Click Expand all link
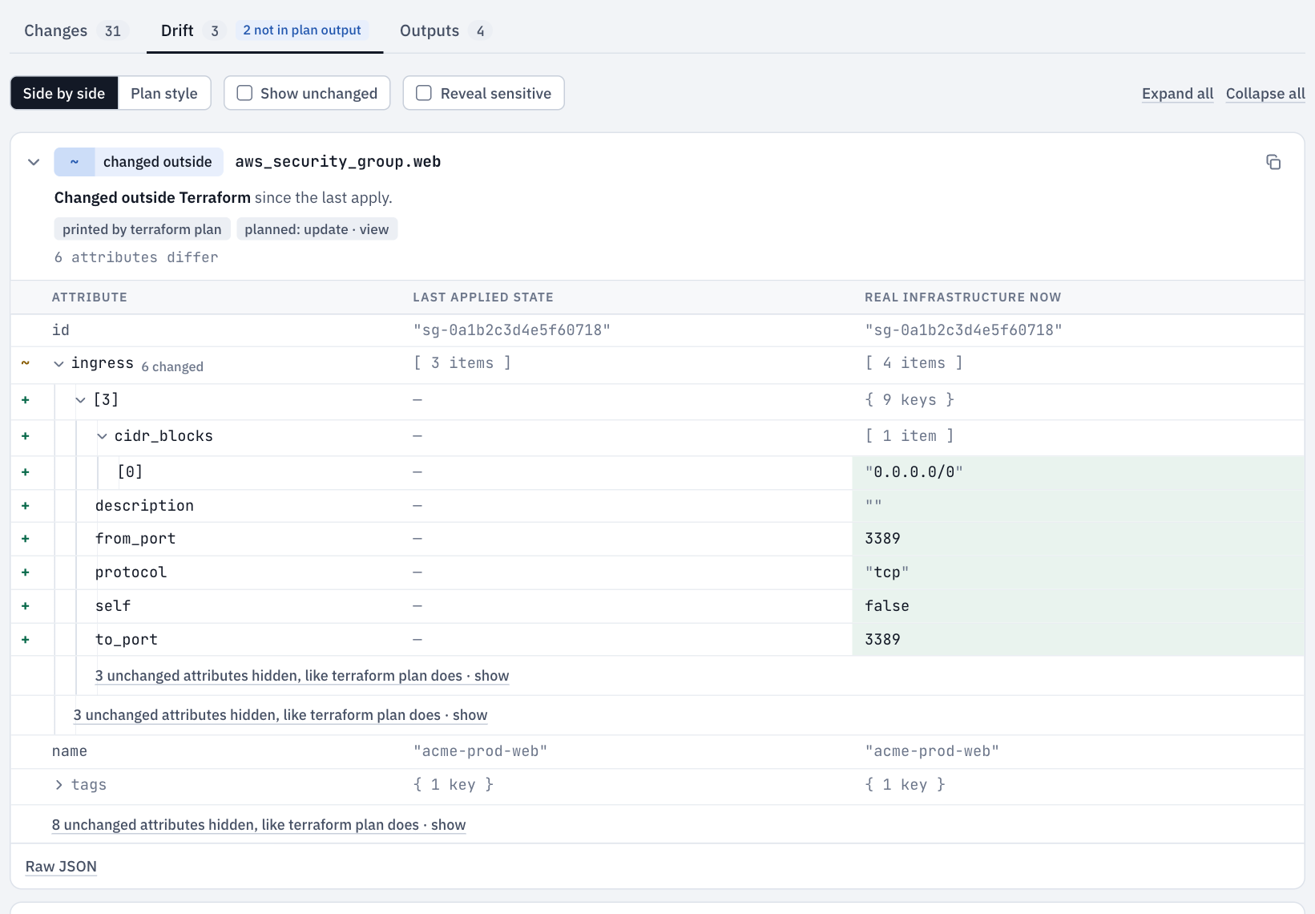The height and width of the screenshot is (914, 1315). (x=1177, y=93)
